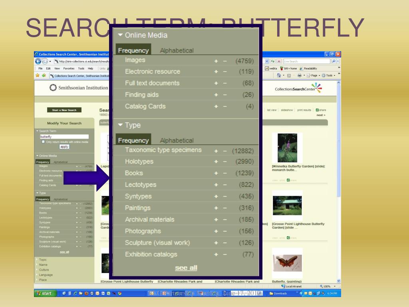Open the Downloads folder taskbar button
The image size is (409, 307).
[x=278, y=293]
